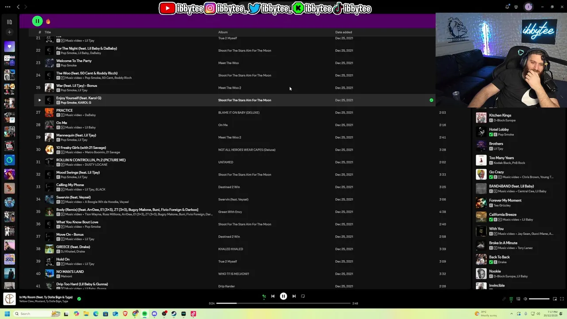Viewport: 567px width, 319px height.
Task: Open Liked Songs heart tile
Action: [x=9, y=47]
